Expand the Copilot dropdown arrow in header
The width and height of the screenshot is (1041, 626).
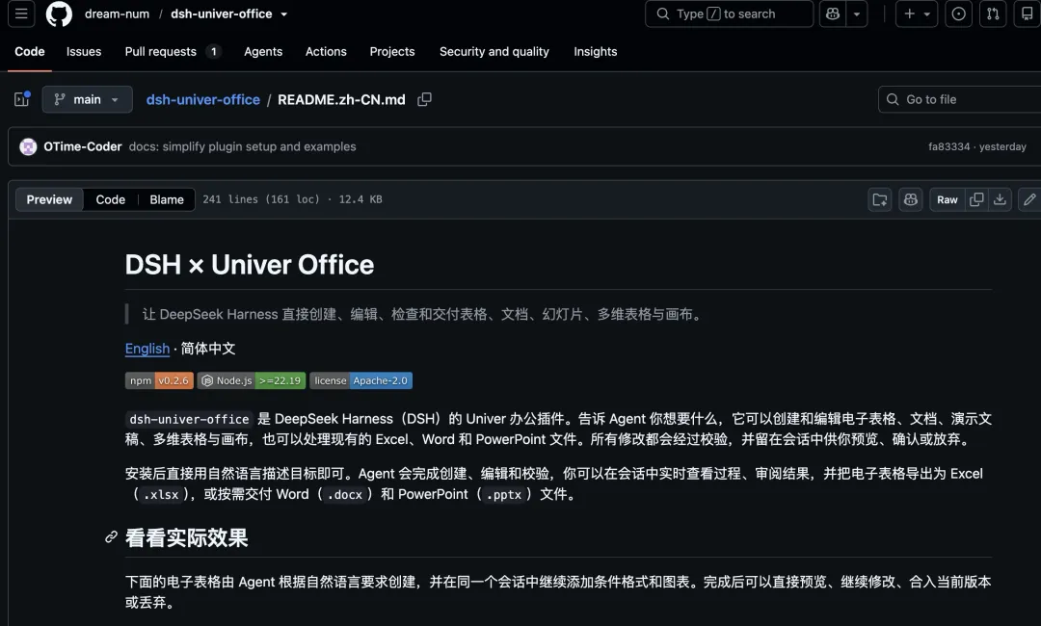(857, 13)
